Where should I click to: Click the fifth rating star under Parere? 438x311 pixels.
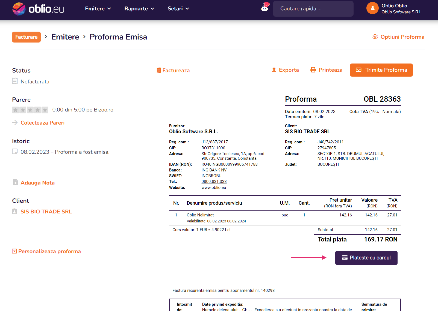pyautogui.click(x=45, y=110)
